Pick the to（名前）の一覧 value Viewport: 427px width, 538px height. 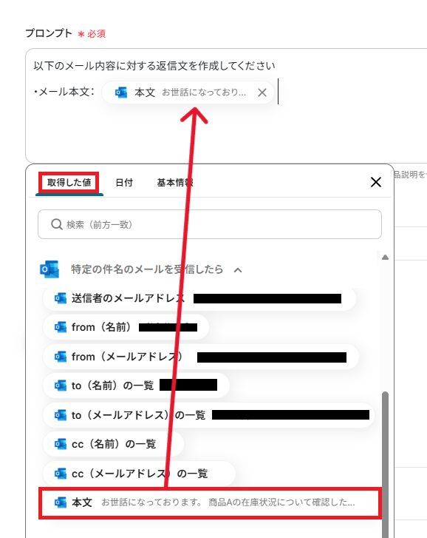136,386
